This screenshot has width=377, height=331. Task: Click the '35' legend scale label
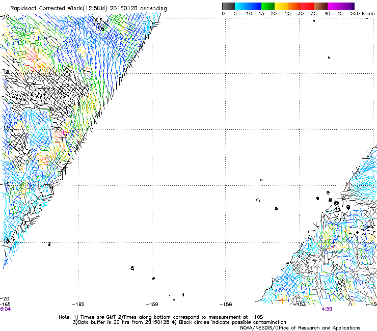(314, 14)
